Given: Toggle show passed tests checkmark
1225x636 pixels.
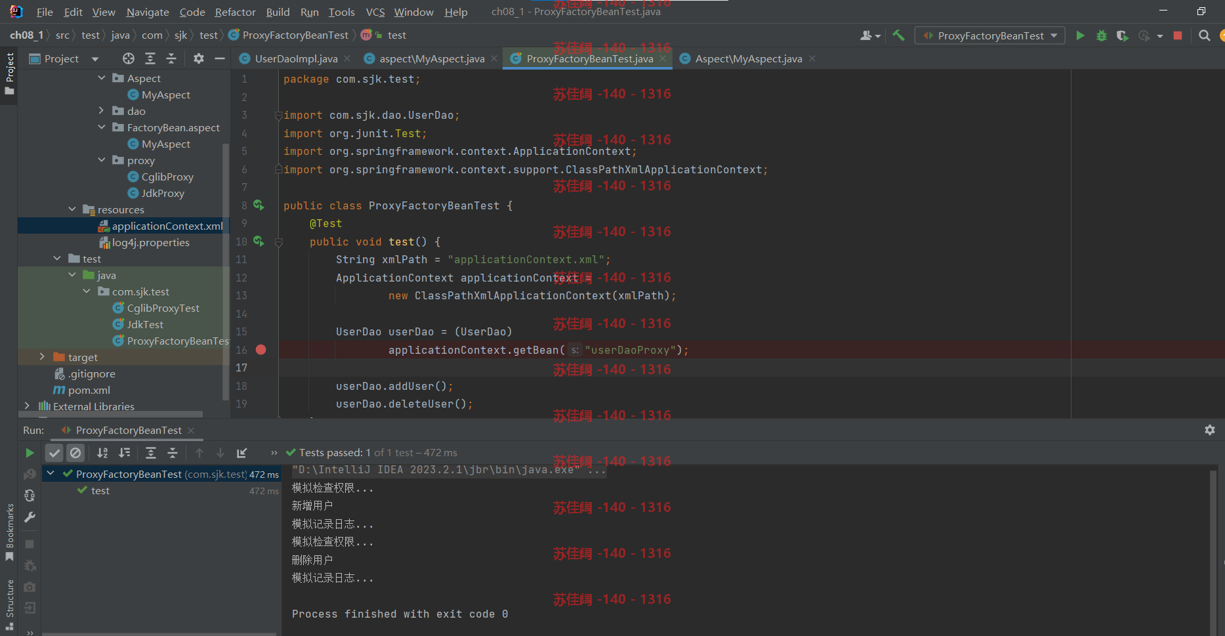Looking at the screenshot, I should click(54, 453).
